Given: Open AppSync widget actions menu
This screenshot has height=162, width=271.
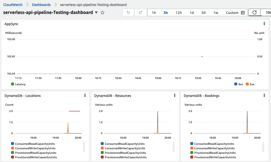Looking at the screenshot, I should tap(264, 24).
